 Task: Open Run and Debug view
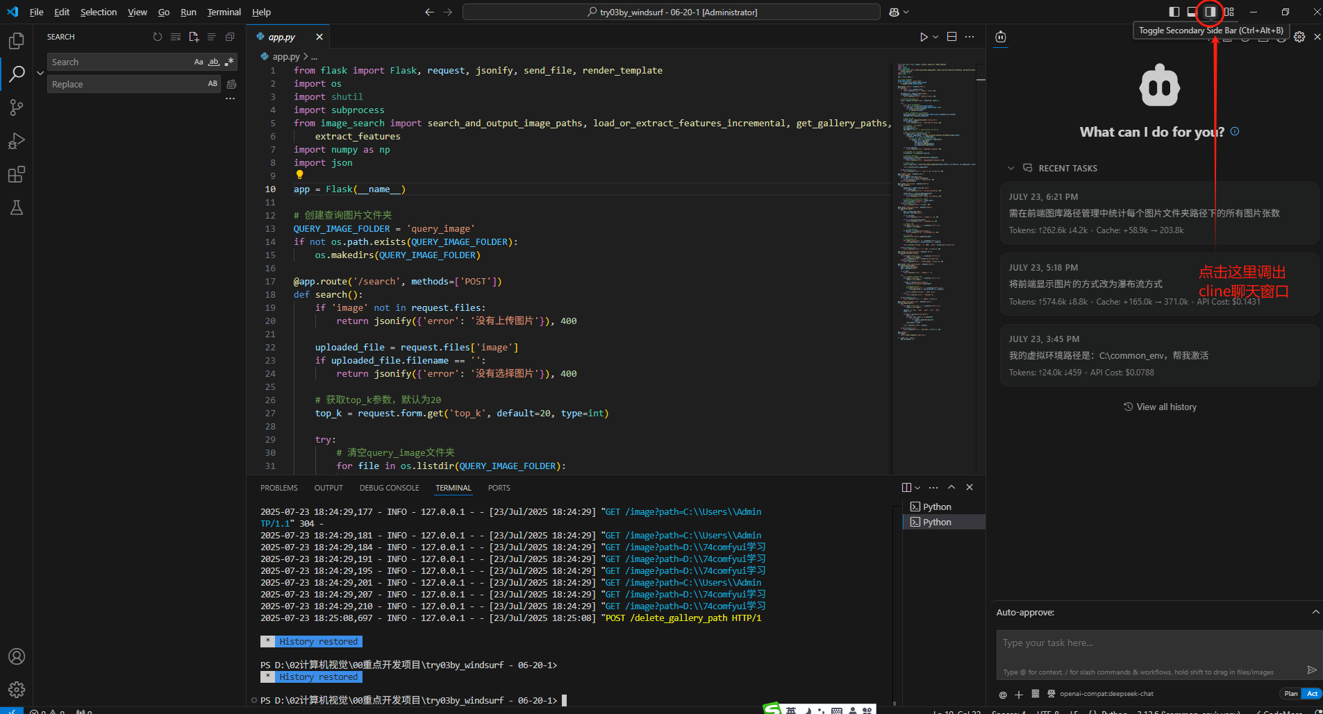[17, 141]
